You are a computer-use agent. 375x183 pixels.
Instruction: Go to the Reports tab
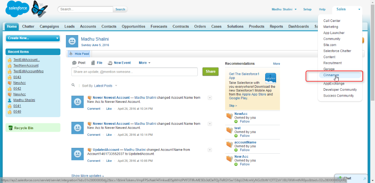(276, 26)
